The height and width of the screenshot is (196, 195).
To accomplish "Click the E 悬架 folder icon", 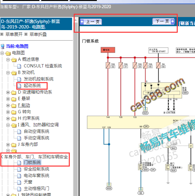I will (x=14, y=99).
